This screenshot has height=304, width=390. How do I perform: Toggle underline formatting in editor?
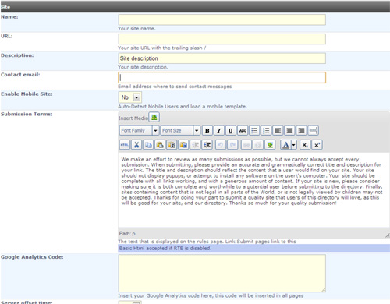point(231,130)
